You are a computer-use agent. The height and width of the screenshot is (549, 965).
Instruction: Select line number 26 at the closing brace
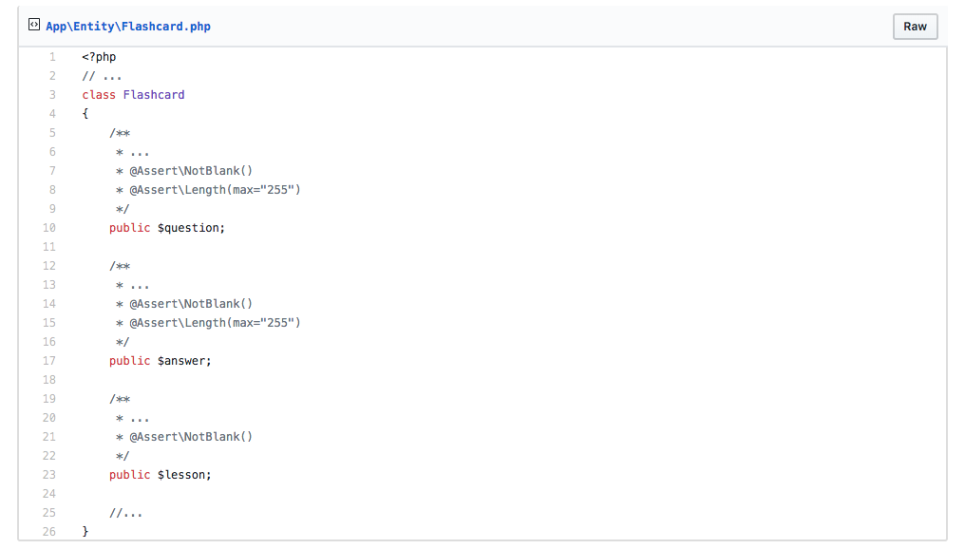pyautogui.click(x=49, y=532)
